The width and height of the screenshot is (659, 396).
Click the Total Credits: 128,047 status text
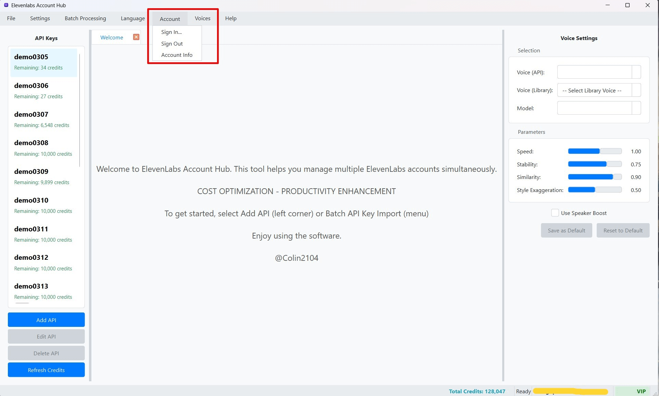(x=477, y=391)
